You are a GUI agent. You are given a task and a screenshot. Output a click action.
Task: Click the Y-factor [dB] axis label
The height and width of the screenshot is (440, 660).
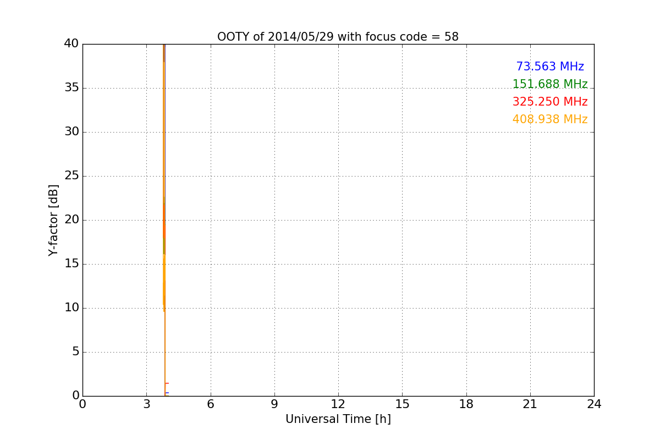(x=53, y=220)
